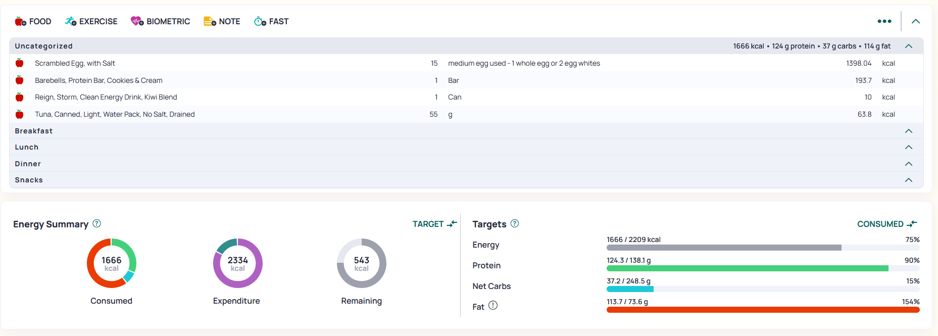This screenshot has width=938, height=336.
Task: Click the 113.7 / 73.6 g label
Action: 627,302
